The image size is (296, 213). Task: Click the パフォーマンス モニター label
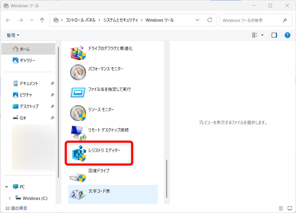click(x=106, y=69)
